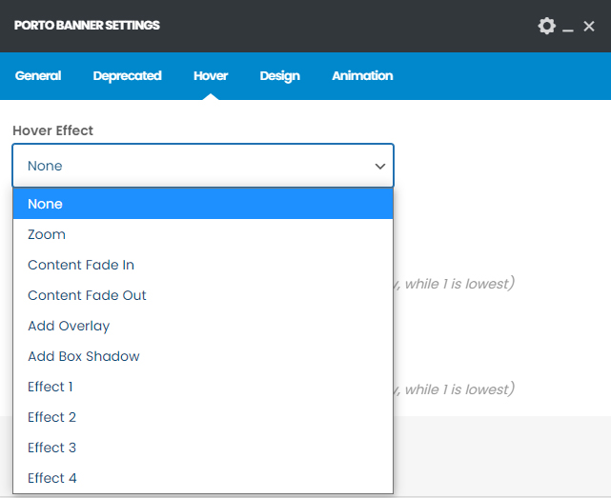Switch to the General tab

coord(38,76)
